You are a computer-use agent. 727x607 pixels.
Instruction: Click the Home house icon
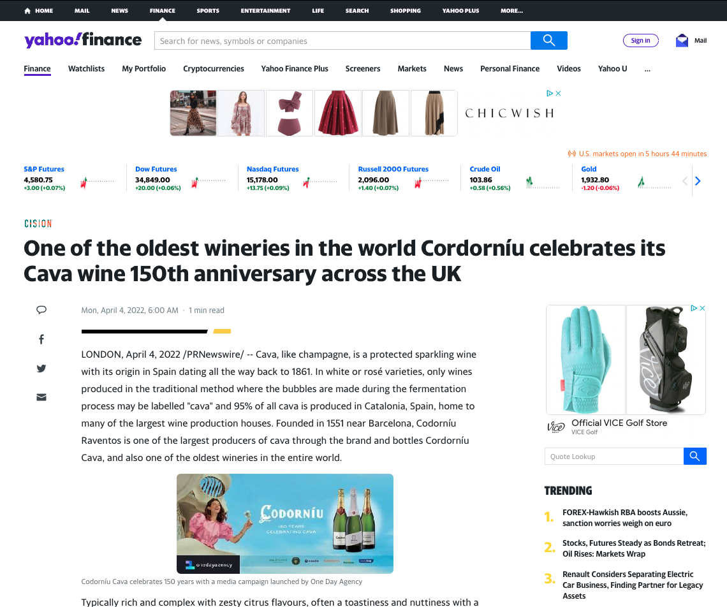pos(27,11)
